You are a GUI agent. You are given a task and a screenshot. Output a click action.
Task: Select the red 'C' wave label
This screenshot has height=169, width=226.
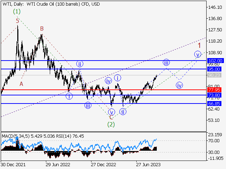point(111,117)
